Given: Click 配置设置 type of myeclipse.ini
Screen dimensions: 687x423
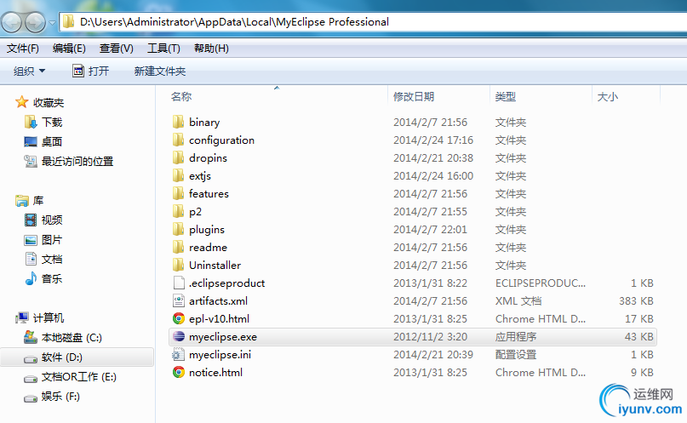Looking at the screenshot, I should coord(516,355).
